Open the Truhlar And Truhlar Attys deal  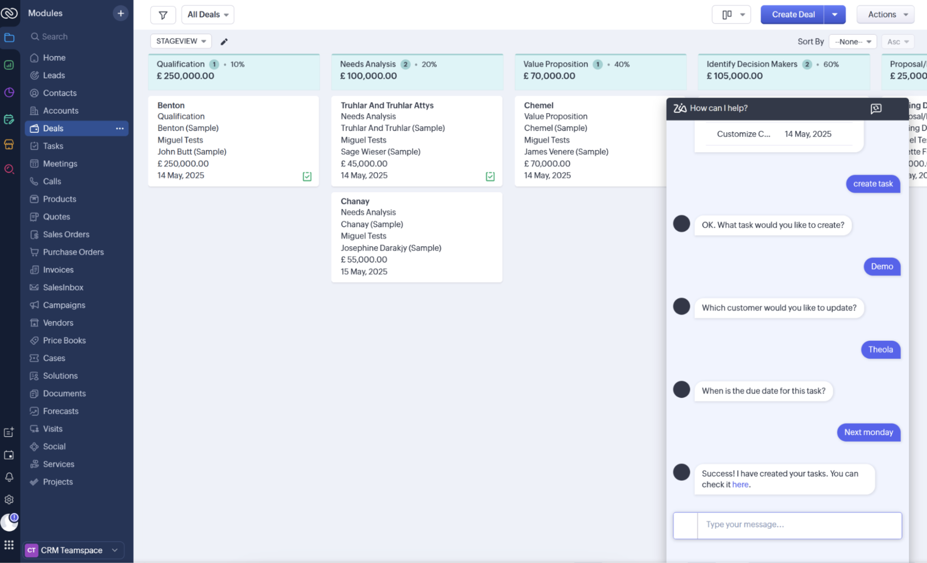tap(387, 105)
